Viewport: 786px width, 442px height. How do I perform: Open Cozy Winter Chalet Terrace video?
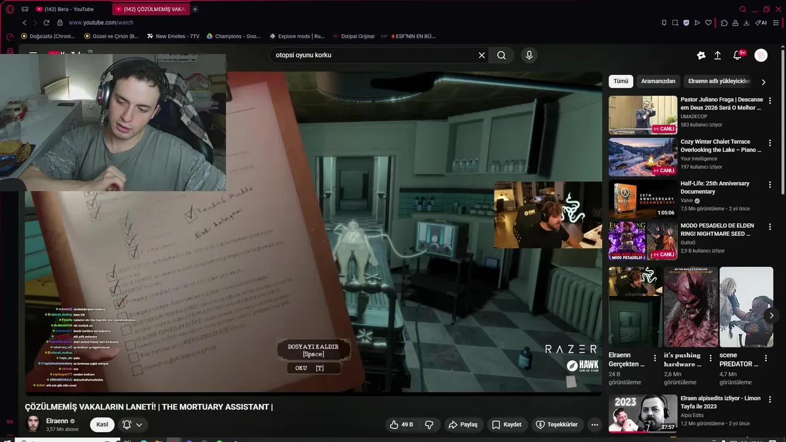point(687,157)
